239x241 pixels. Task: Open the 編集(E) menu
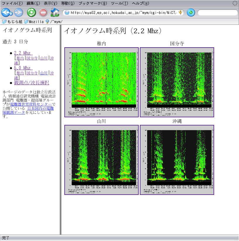coord(33,3)
